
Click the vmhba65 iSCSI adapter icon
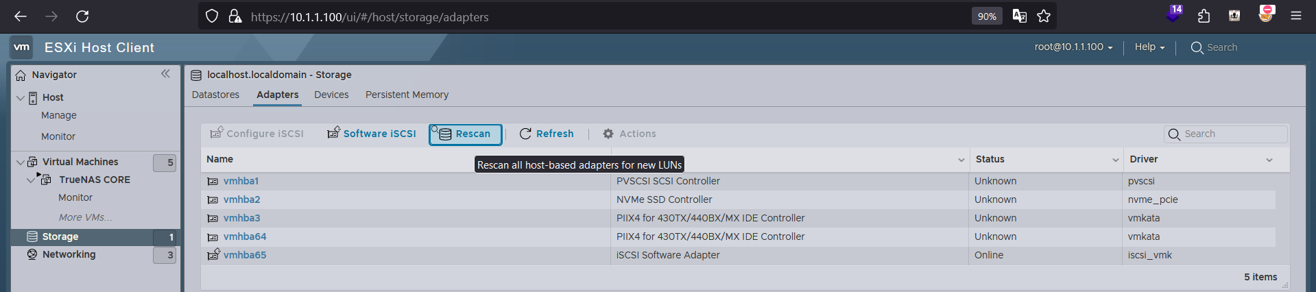[213, 254]
